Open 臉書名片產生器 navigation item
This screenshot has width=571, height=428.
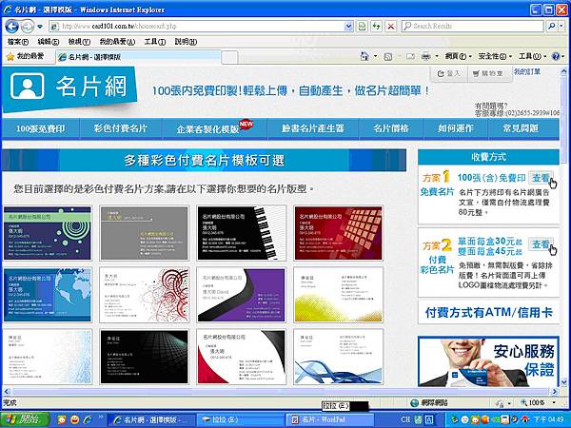(x=313, y=128)
